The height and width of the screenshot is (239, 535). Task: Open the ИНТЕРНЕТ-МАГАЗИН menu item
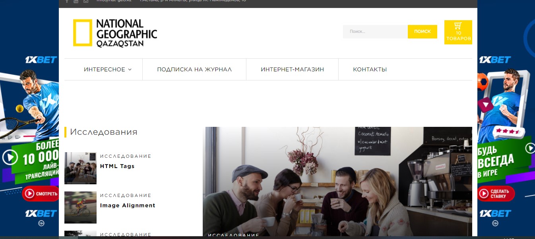(x=293, y=69)
